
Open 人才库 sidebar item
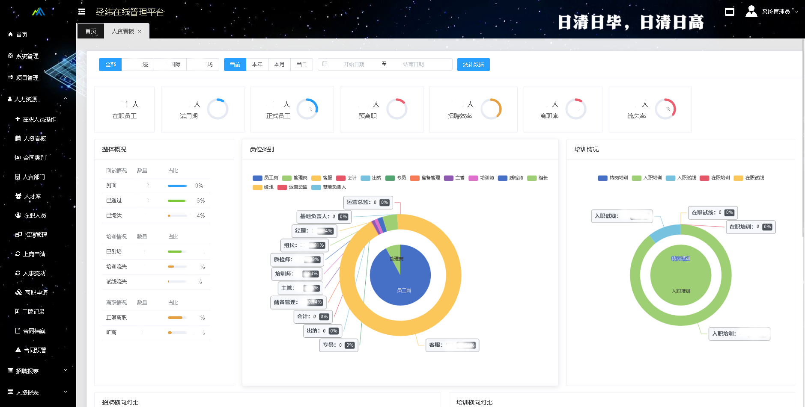pos(32,196)
